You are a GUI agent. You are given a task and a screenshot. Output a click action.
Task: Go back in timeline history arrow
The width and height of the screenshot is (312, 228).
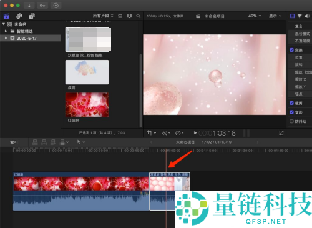click(151, 142)
